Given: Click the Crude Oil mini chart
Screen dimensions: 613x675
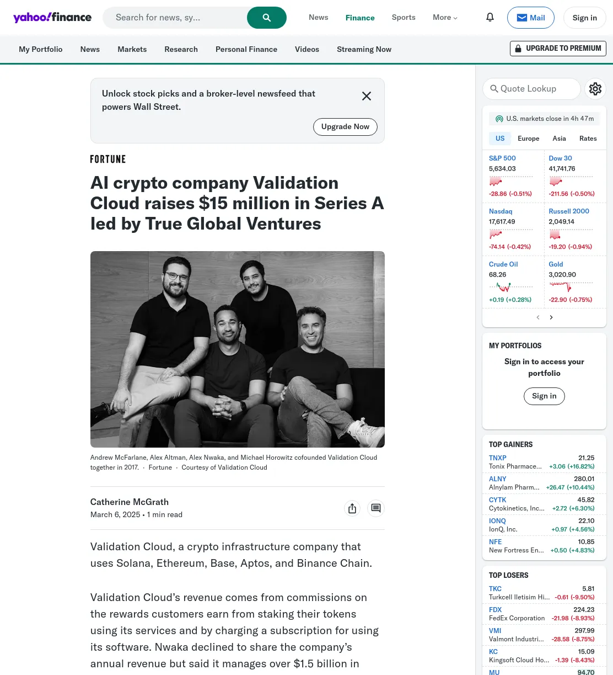Looking at the screenshot, I should [x=511, y=287].
